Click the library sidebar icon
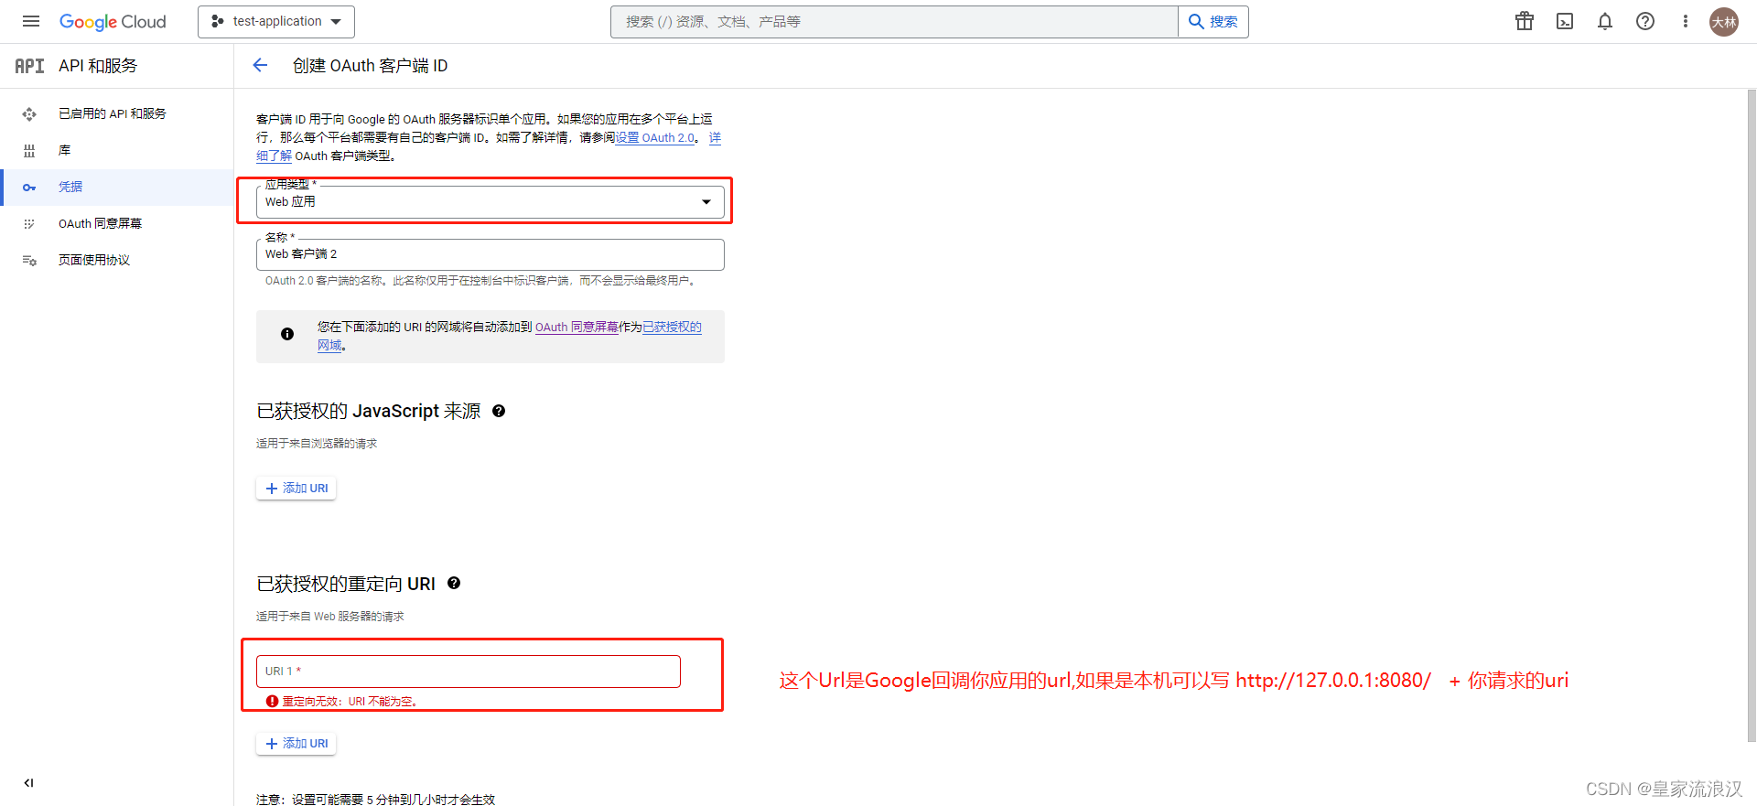Screen dimensions: 1757x806 pyautogui.click(x=29, y=151)
